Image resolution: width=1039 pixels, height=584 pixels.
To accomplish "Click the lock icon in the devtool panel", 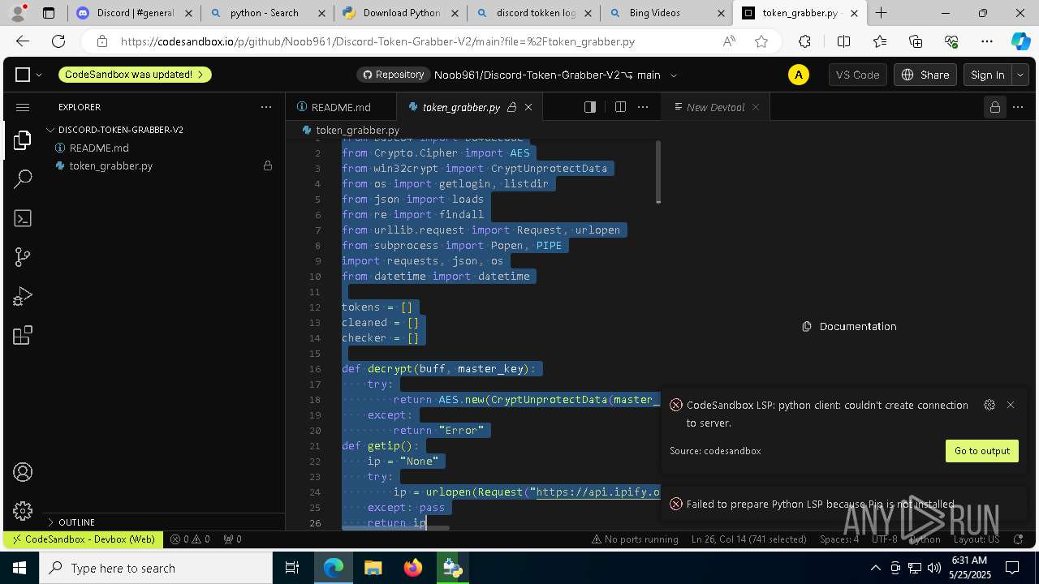I will pyautogui.click(x=994, y=107).
